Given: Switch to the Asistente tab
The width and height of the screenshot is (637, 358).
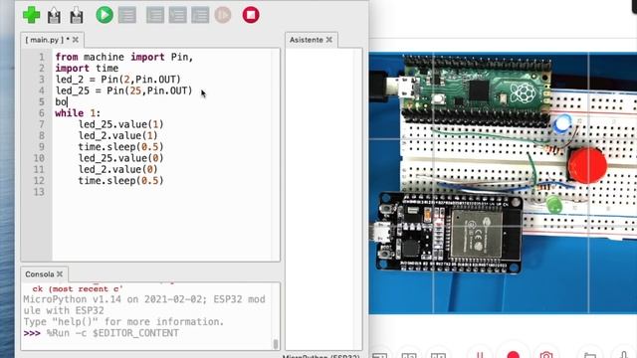Looking at the screenshot, I should click(307, 40).
